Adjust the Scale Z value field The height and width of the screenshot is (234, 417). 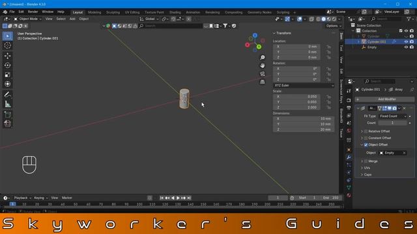(296, 107)
